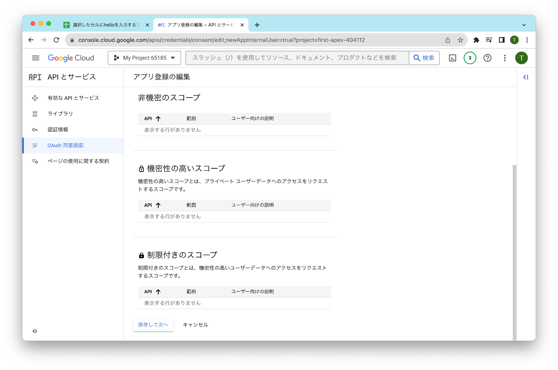Sort restricted scopes table by API arrow
Image resolution: width=558 pixels, height=370 pixels.
(x=158, y=292)
